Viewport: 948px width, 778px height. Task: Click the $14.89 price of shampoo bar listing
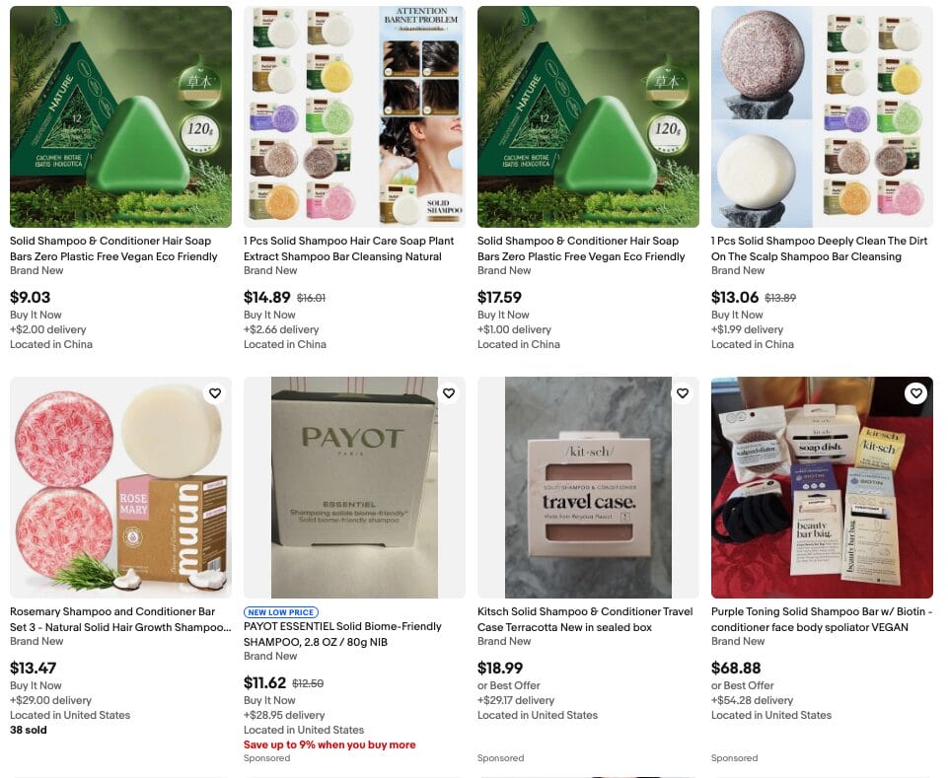tap(267, 298)
